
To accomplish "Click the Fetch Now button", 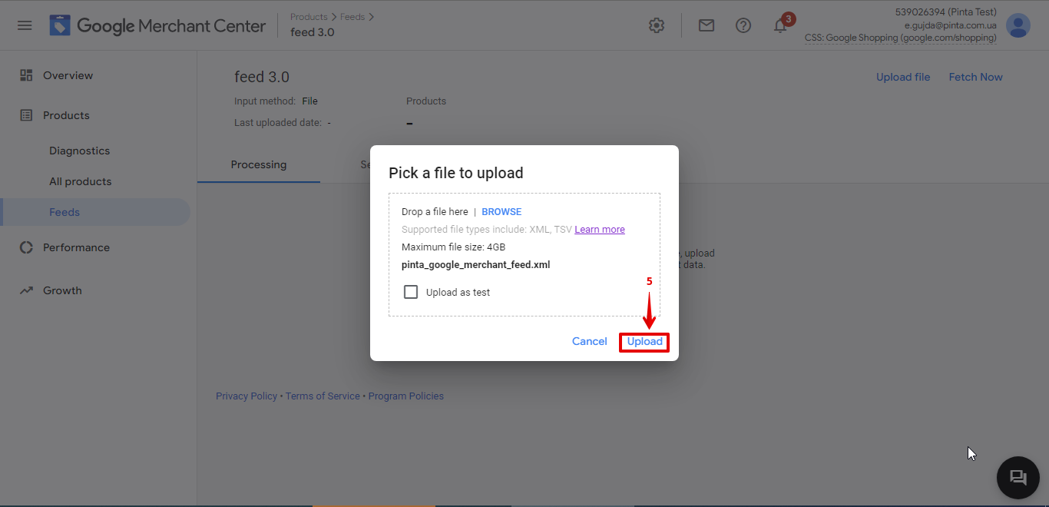I will pyautogui.click(x=976, y=77).
